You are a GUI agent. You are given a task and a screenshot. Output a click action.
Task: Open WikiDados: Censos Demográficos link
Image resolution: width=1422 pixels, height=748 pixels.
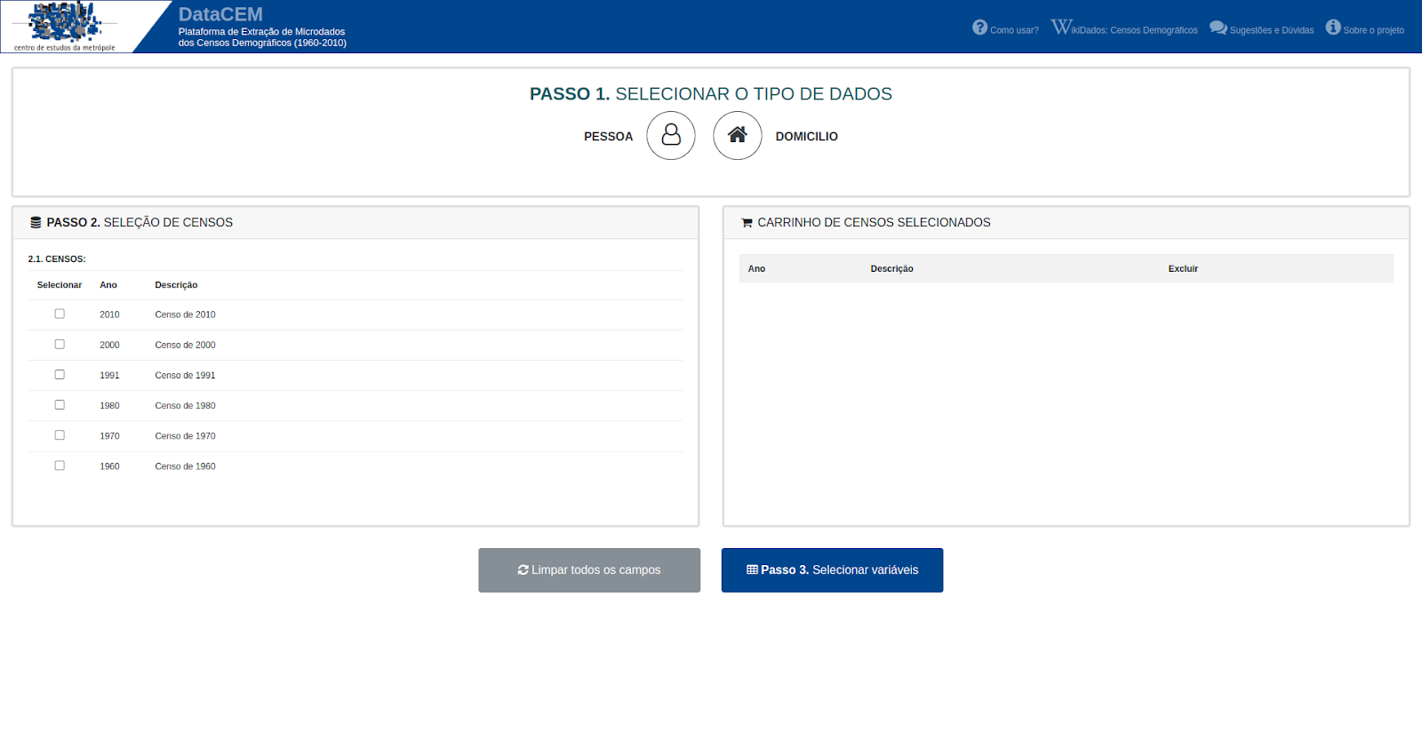(1134, 30)
